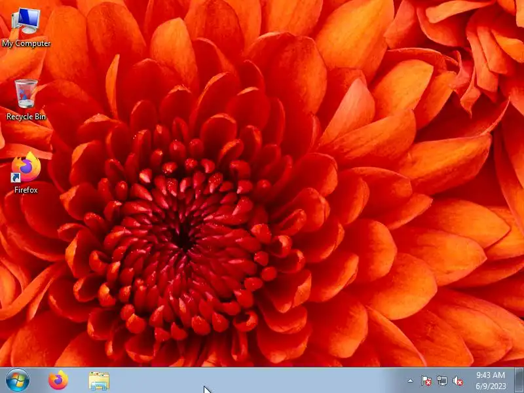524x393 pixels.
Task: Click the Recycle Bin label text
Action: [26, 117]
